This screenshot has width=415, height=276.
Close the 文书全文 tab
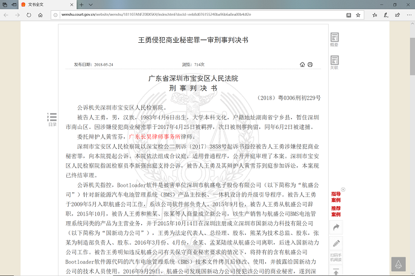pos(72,4)
